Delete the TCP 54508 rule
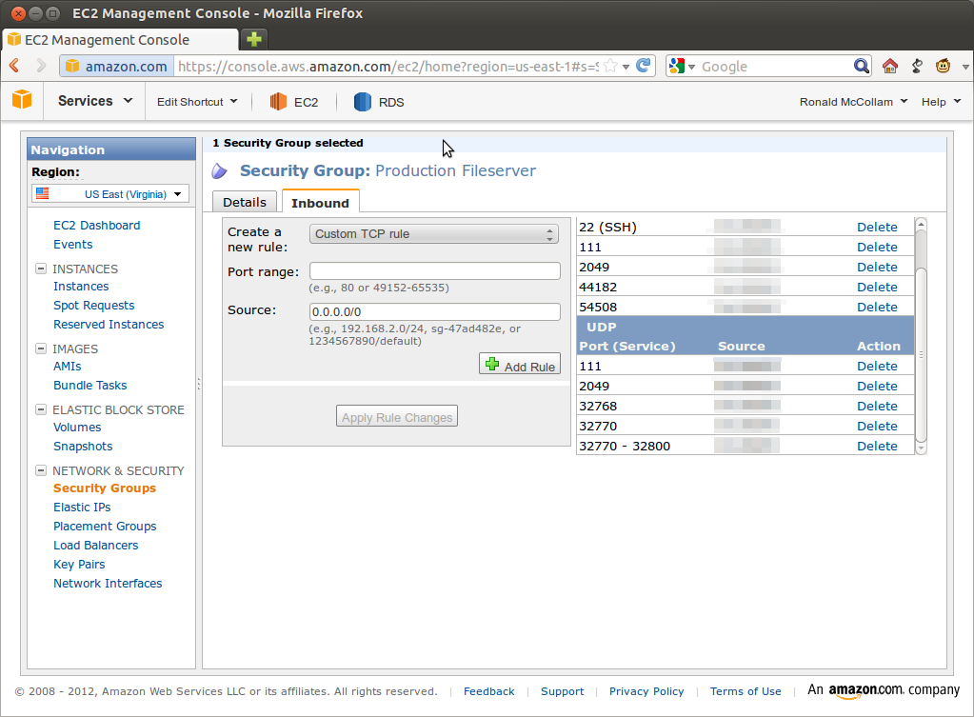Image resolution: width=974 pixels, height=717 pixels. pos(877,307)
